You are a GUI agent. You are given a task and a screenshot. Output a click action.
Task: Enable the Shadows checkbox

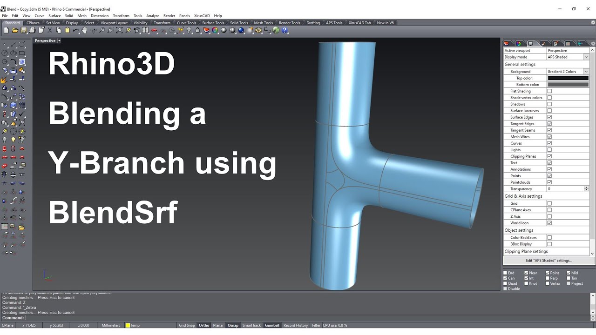click(549, 104)
